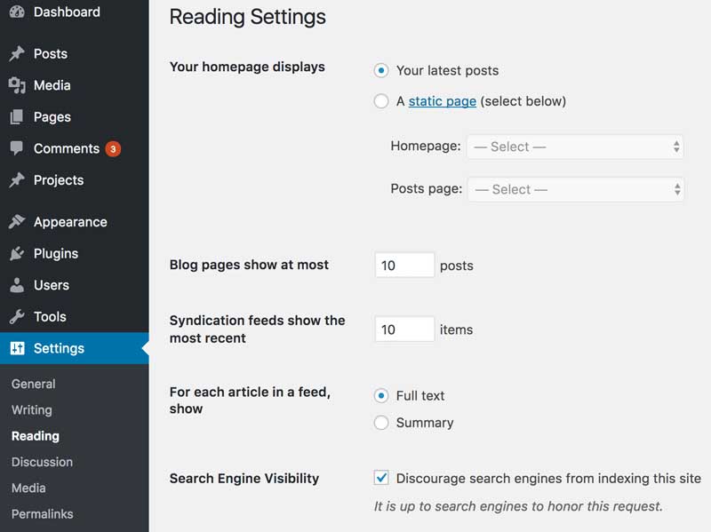The image size is (711, 532).
Task: Click the Comments speech bubble icon
Action: pos(17,148)
